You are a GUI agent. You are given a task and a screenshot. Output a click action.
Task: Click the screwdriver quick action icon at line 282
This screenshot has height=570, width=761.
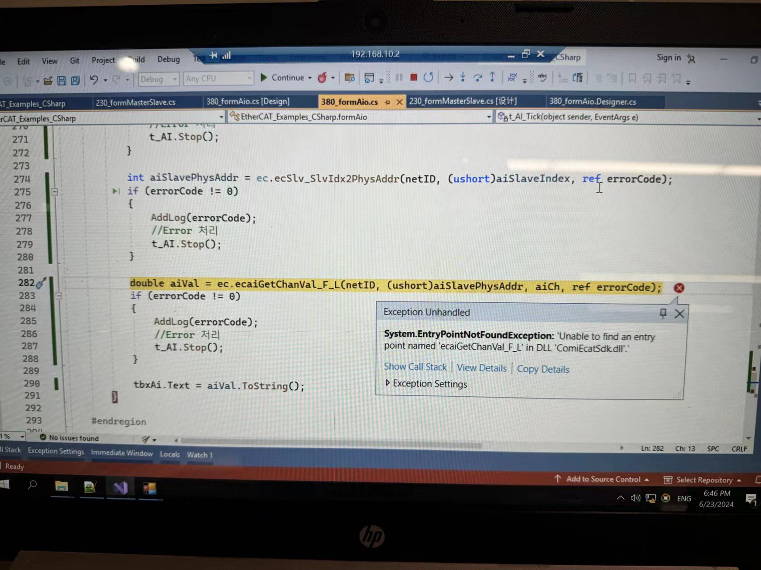(x=41, y=283)
